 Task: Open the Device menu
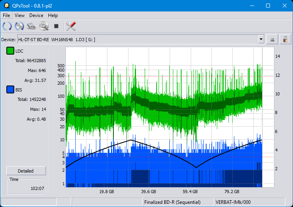(36, 15)
